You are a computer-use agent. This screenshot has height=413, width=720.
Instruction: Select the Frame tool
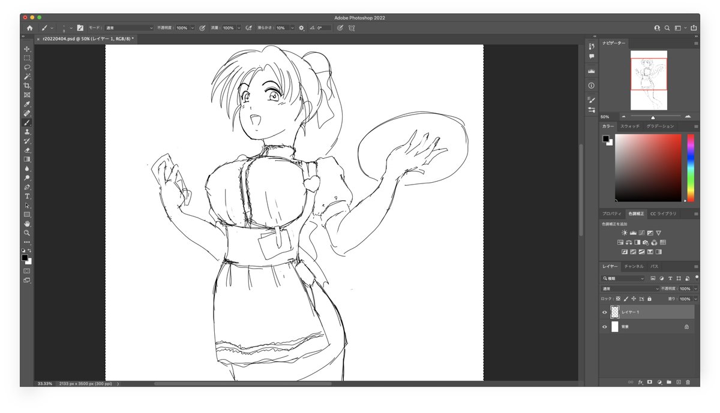tap(27, 95)
